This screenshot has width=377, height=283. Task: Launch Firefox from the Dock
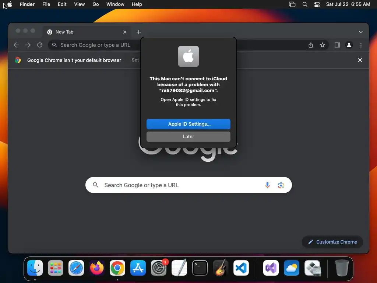coord(97,268)
